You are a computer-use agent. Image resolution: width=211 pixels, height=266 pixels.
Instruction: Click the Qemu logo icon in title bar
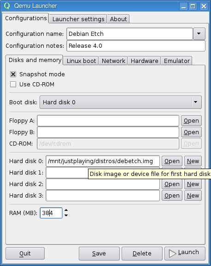7,6
